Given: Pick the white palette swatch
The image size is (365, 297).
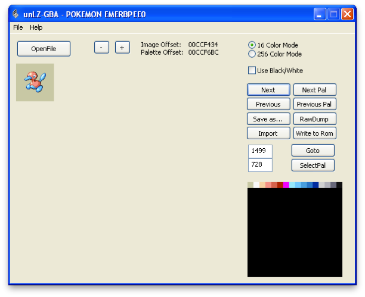Looking at the screenshot, I should pos(256,185).
